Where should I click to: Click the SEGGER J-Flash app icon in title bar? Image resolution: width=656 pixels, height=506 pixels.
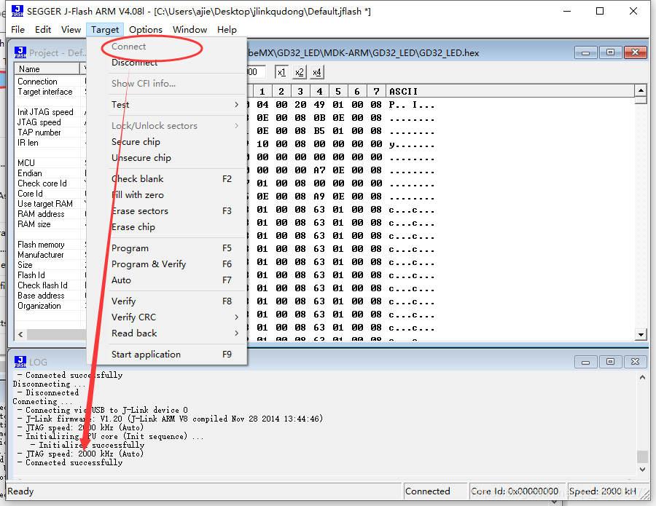pos(17,11)
